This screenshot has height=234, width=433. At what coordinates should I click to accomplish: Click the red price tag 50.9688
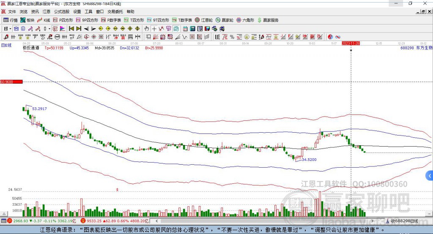11,82
